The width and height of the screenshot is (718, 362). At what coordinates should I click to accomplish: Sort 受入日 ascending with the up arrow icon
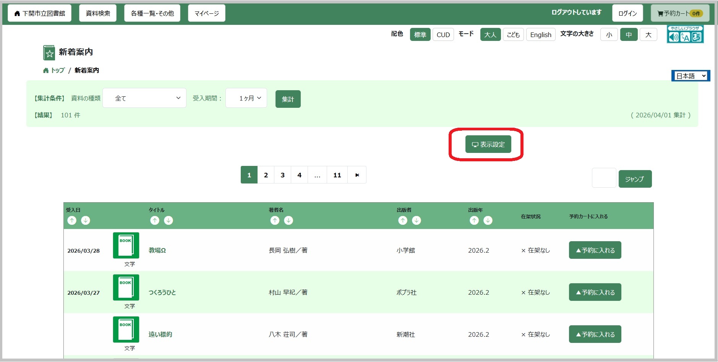[x=72, y=220]
